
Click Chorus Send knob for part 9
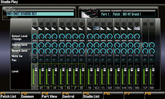point(90,45)
